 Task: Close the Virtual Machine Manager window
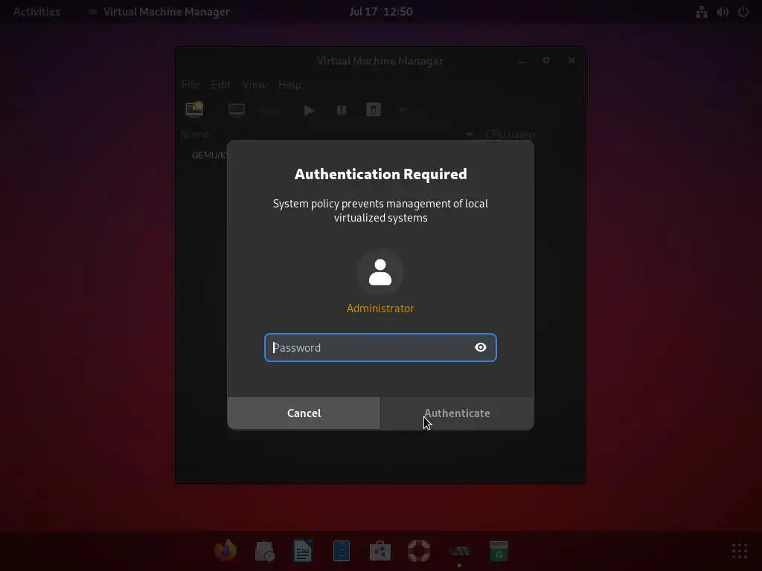[571, 61]
